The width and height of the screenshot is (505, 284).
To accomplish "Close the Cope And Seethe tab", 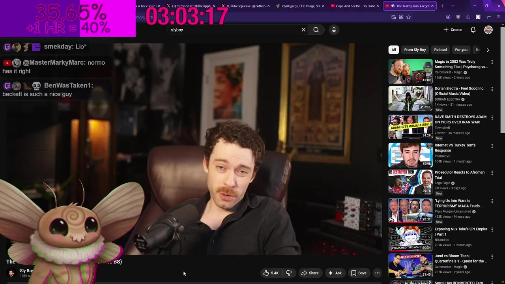I will coord(378,6).
